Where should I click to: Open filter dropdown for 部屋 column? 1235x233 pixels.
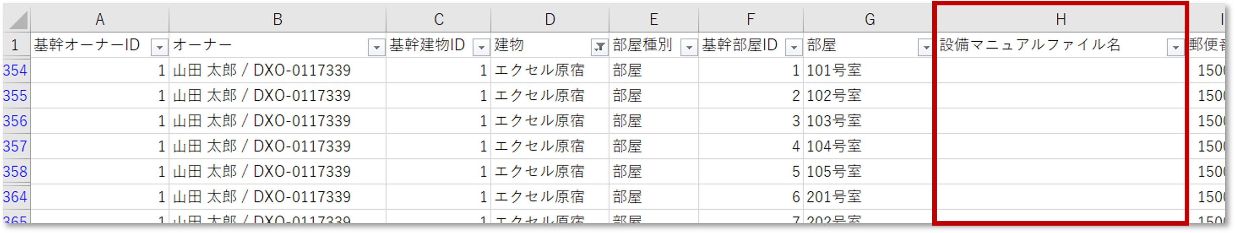click(925, 47)
